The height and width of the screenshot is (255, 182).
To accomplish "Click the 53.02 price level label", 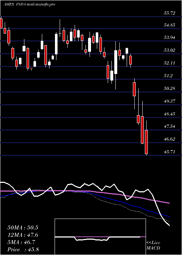I will tap(170, 50).
